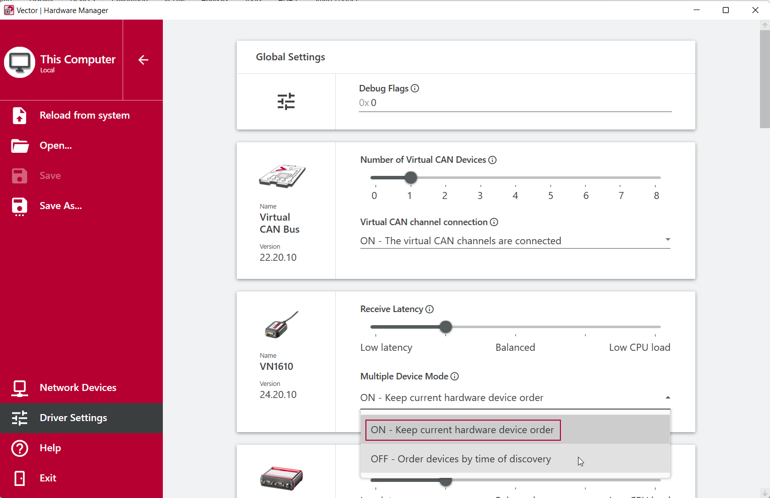Click the This Computer monitor icon
The image size is (770, 498).
point(20,62)
